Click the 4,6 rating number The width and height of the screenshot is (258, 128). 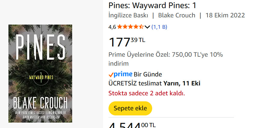[112, 27]
